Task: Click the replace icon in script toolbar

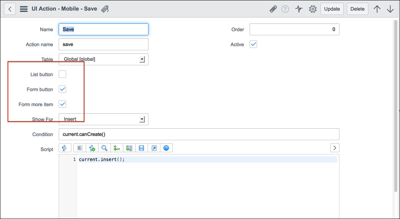Action: (116, 148)
